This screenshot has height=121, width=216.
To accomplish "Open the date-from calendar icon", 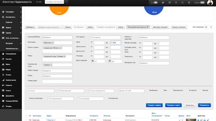I will [x=92, y=61].
